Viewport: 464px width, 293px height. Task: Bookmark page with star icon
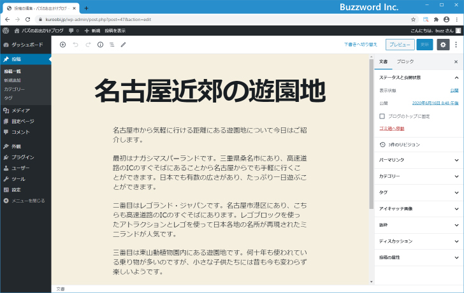[413, 20]
